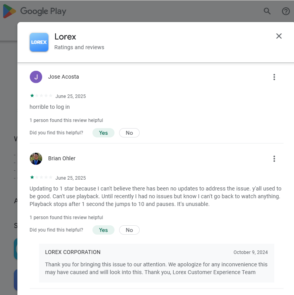Click Lorex's 'Thank you for bringing' reply text
294x295 pixels.
[156, 268]
